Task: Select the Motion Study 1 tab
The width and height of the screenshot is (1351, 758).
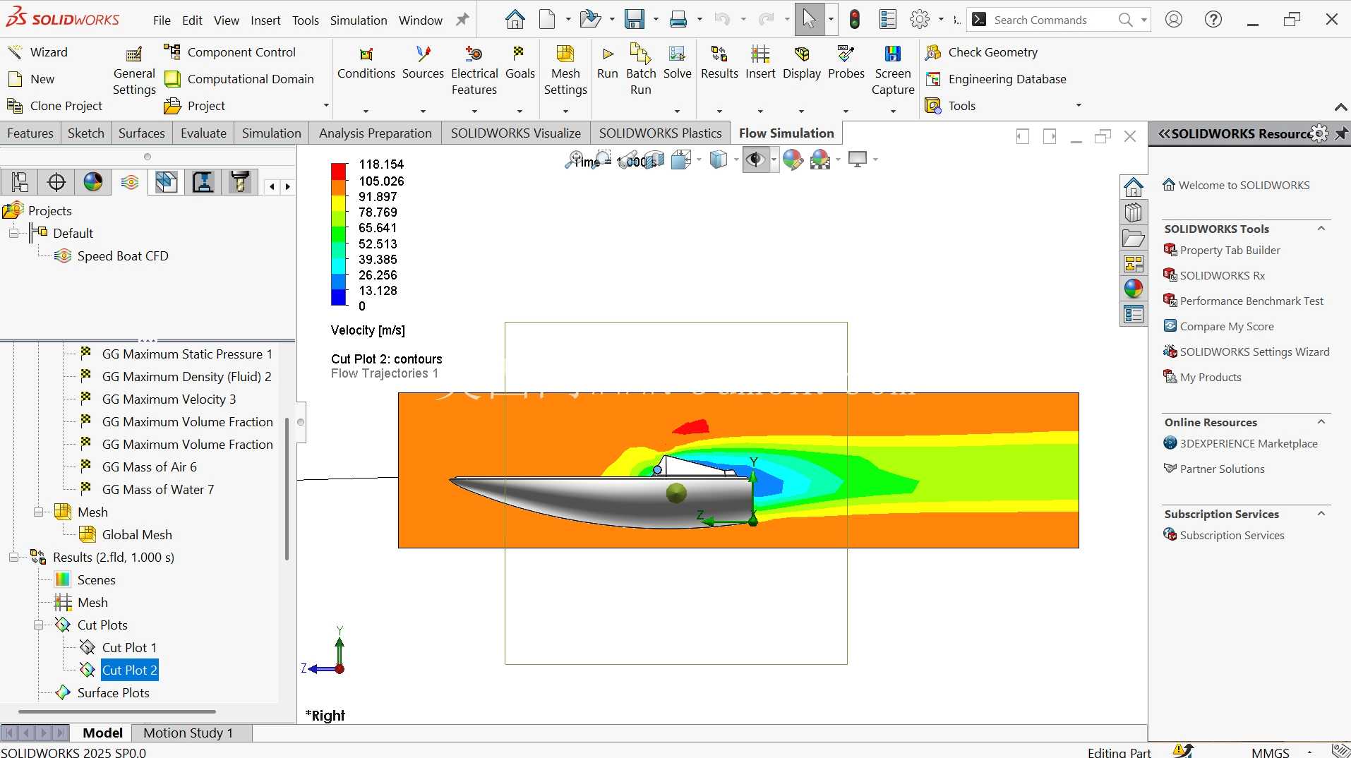Action: pos(188,733)
